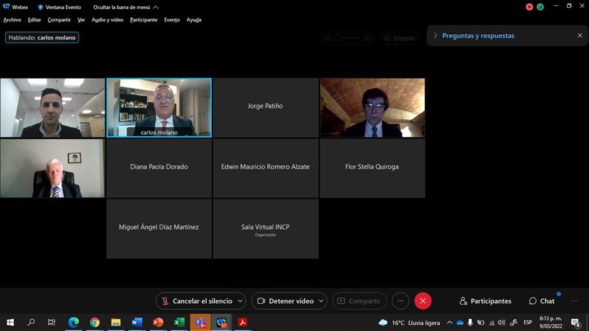589x331 pixels.
Task: Click the OneDrive cloud tray icon
Action: point(460,323)
